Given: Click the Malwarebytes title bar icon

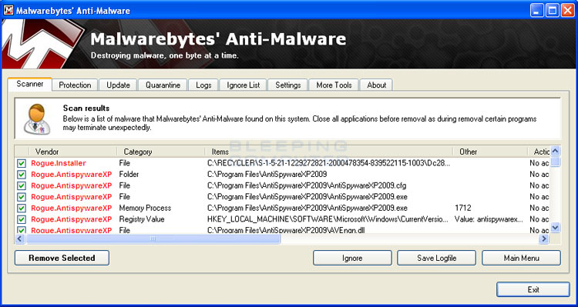Looking at the screenshot, I should point(8,10).
